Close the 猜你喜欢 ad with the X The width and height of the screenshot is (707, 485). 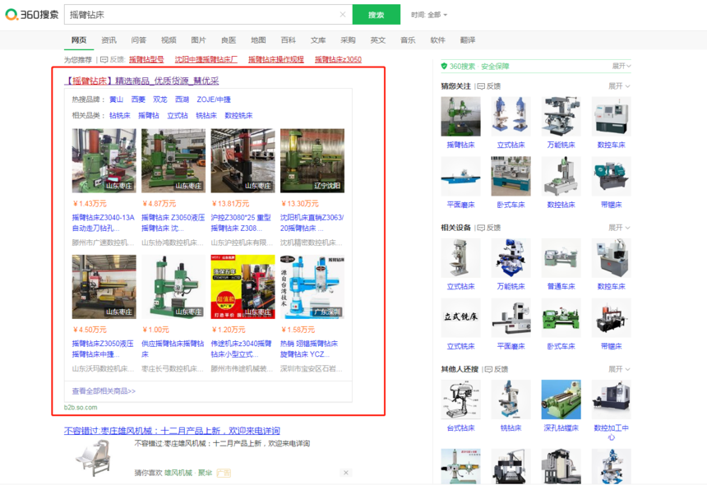tap(346, 473)
